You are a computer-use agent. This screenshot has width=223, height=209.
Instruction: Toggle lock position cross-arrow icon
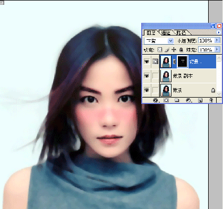174,50
